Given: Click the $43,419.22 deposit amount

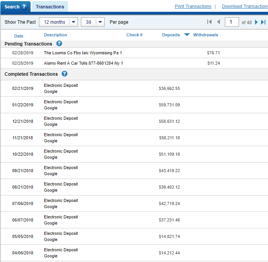Looking at the screenshot, I should click(170, 171).
